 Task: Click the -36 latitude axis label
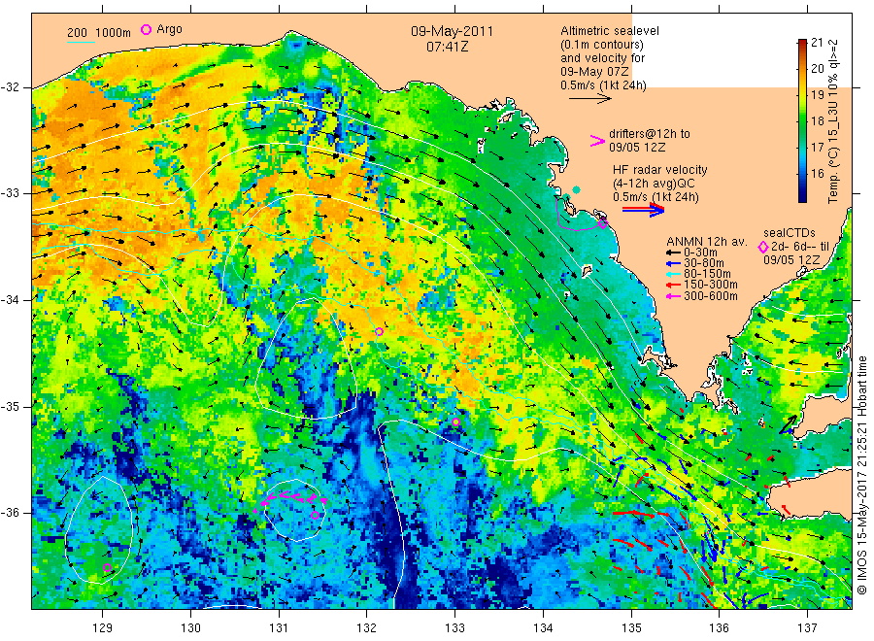11,513
